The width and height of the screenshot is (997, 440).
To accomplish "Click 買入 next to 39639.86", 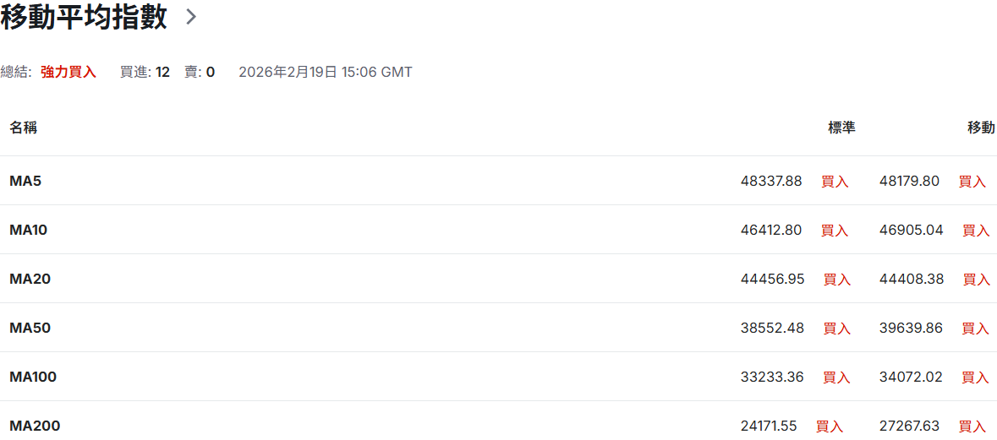I will tap(976, 329).
